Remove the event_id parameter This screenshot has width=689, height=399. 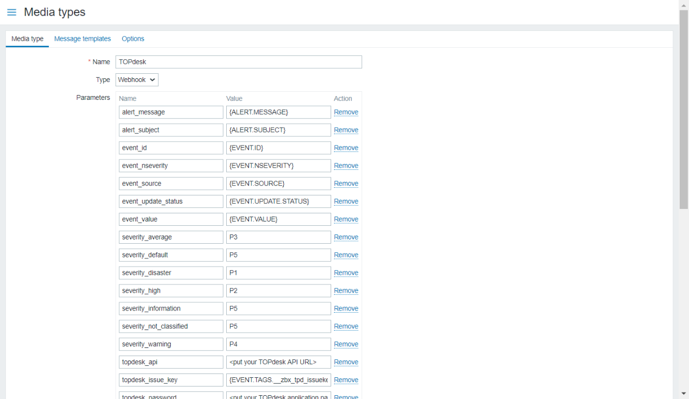tap(346, 148)
